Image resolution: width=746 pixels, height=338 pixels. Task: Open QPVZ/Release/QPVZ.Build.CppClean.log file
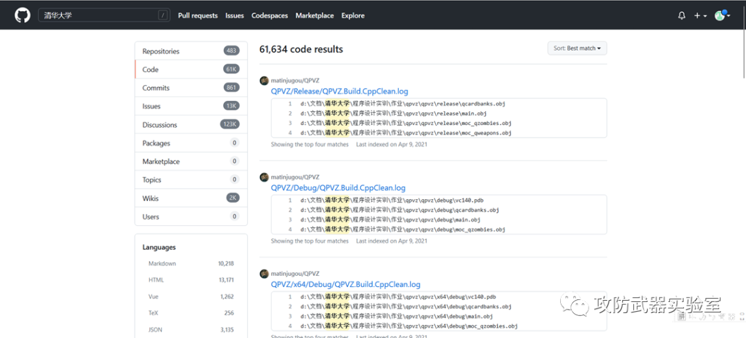[x=339, y=91]
